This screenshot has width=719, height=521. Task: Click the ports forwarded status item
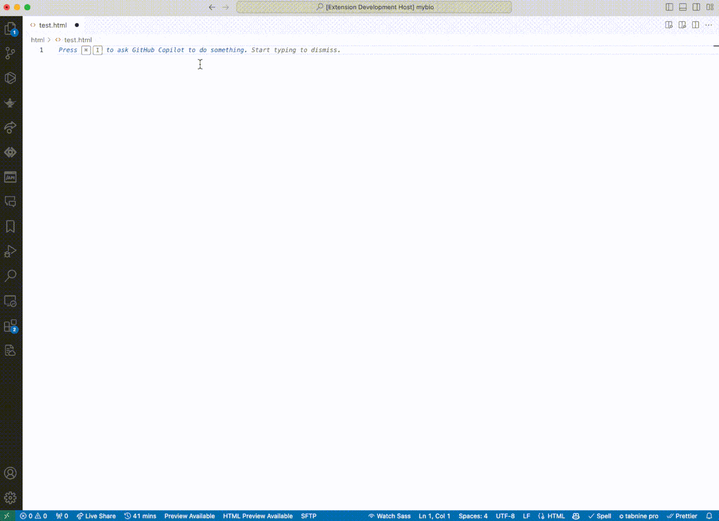pos(62,516)
